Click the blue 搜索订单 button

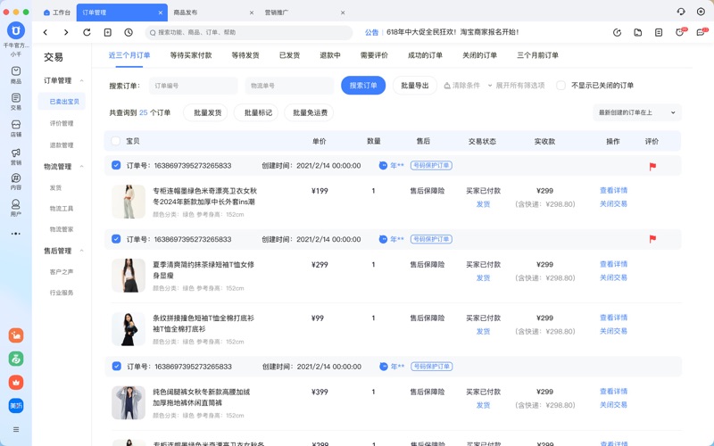(363, 86)
